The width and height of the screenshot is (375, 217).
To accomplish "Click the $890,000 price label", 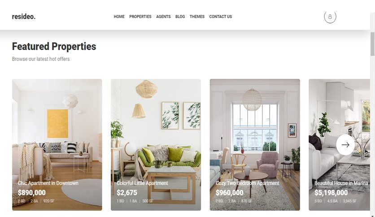I will click(31, 193).
